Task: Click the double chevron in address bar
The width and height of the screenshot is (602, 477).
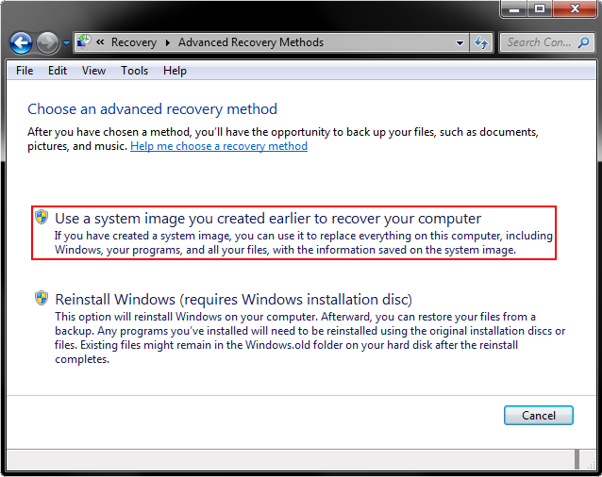Action: (100, 42)
